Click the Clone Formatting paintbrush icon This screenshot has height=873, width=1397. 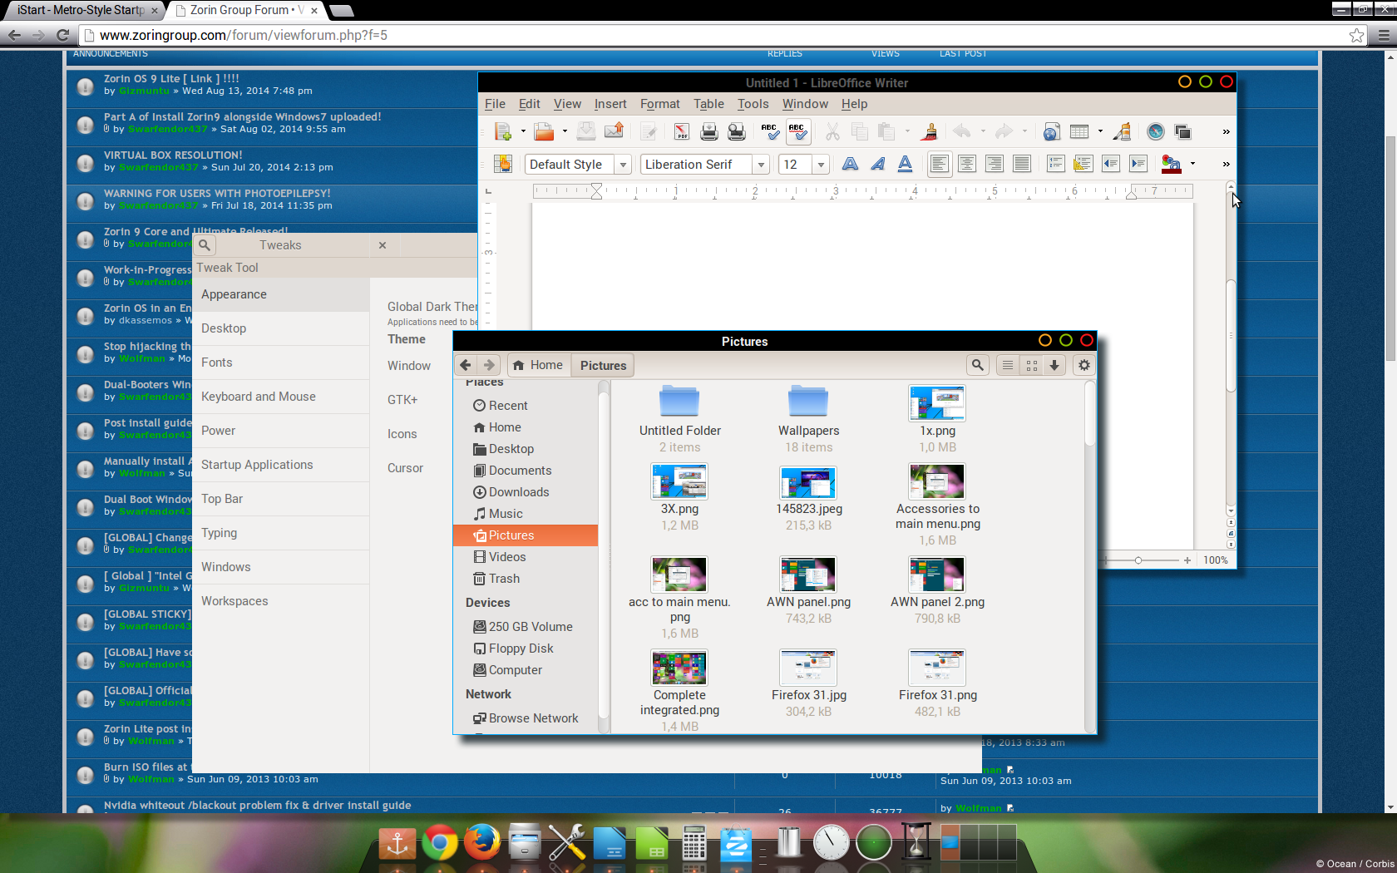point(930,131)
